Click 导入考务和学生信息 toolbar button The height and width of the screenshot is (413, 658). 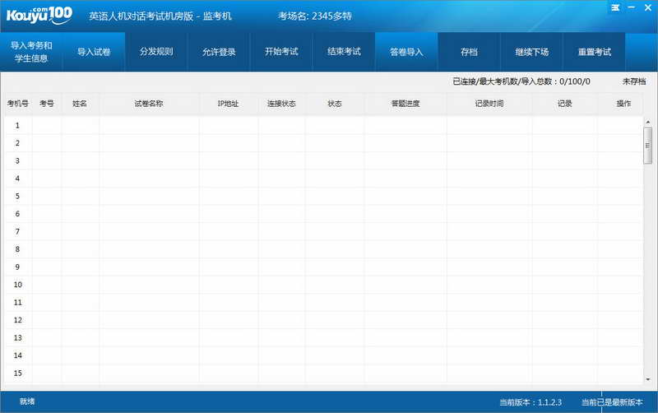[x=31, y=52]
